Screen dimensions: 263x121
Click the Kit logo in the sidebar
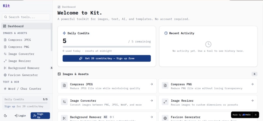7,6
